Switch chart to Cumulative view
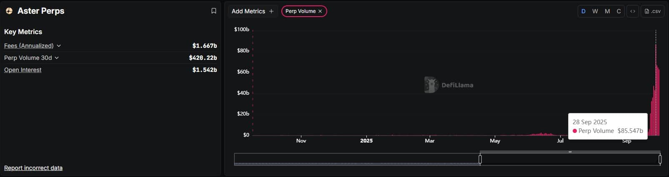669x177 pixels. (619, 11)
